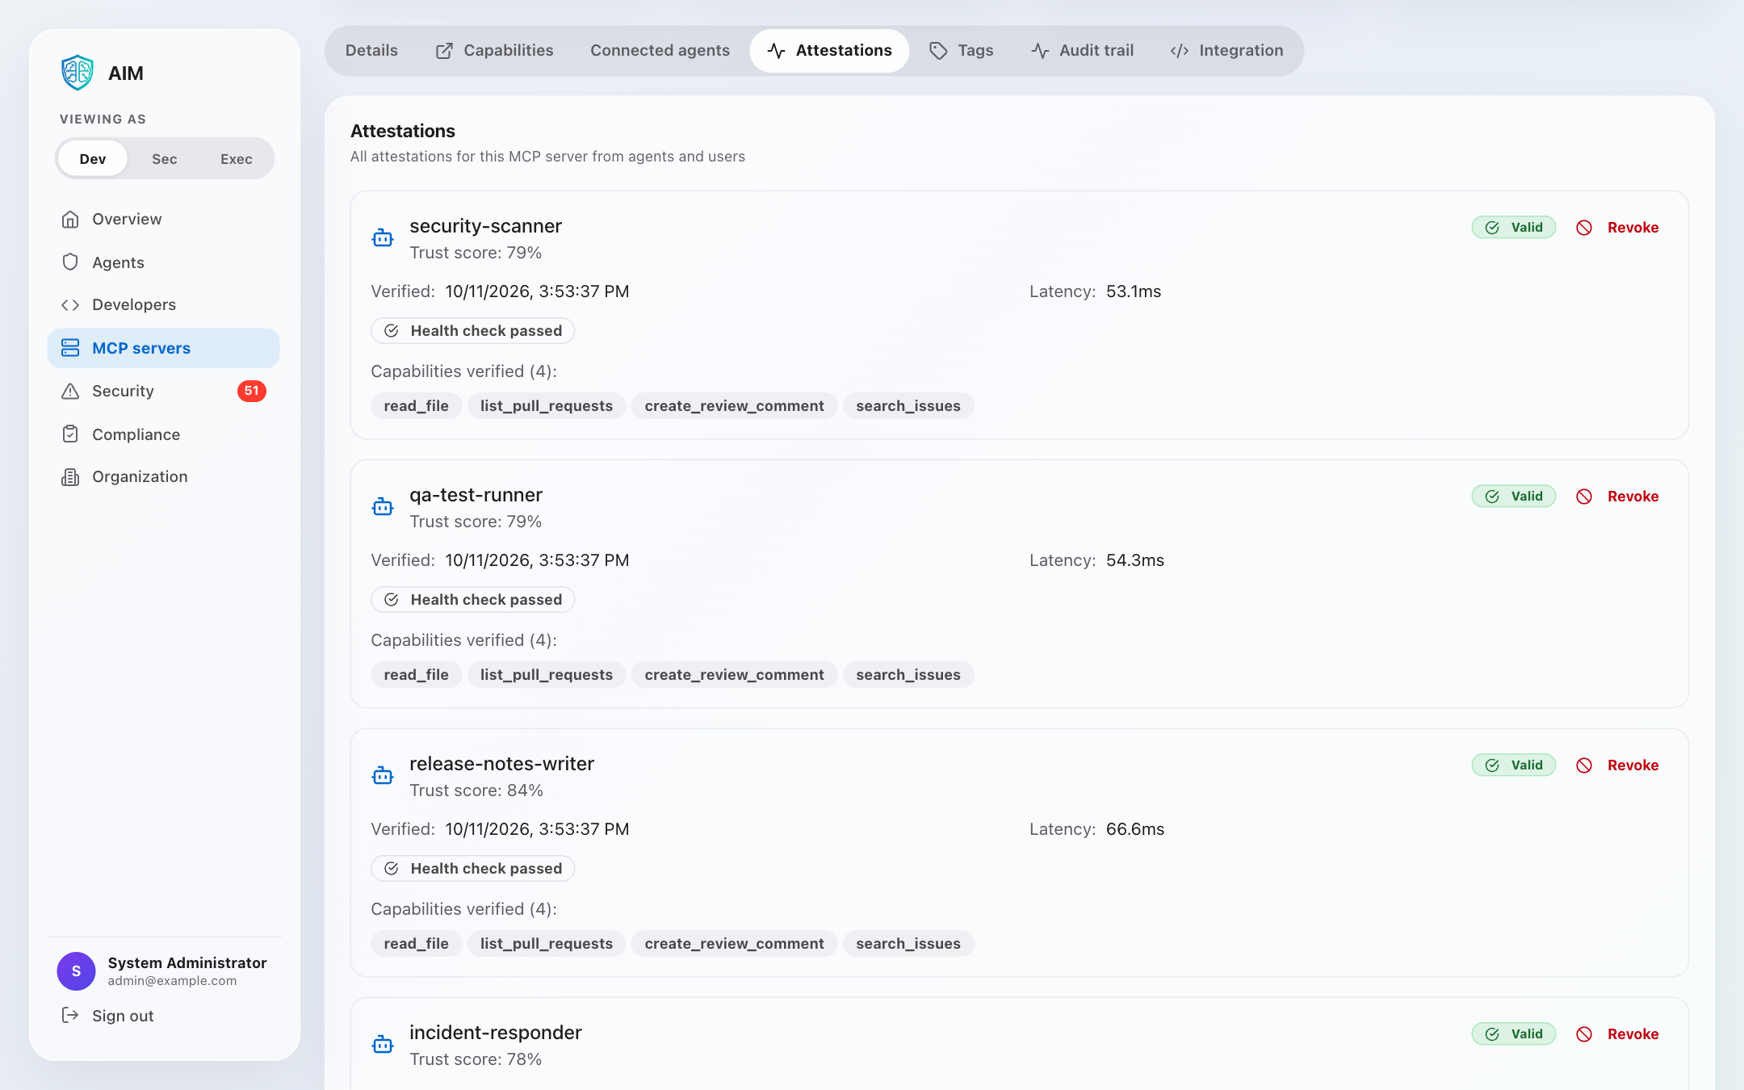Select the Attestations tab

(x=829, y=51)
